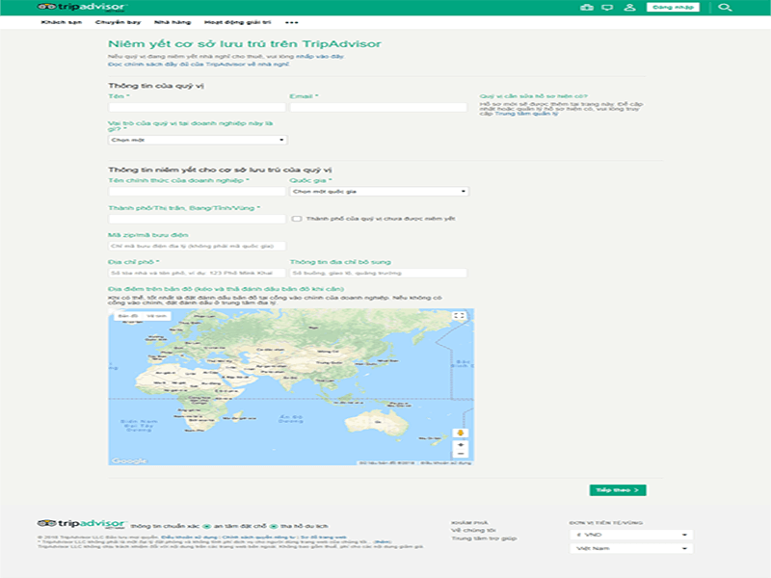Click the Street View pegman icon
Screen dimensions: 771x578
coord(461,433)
